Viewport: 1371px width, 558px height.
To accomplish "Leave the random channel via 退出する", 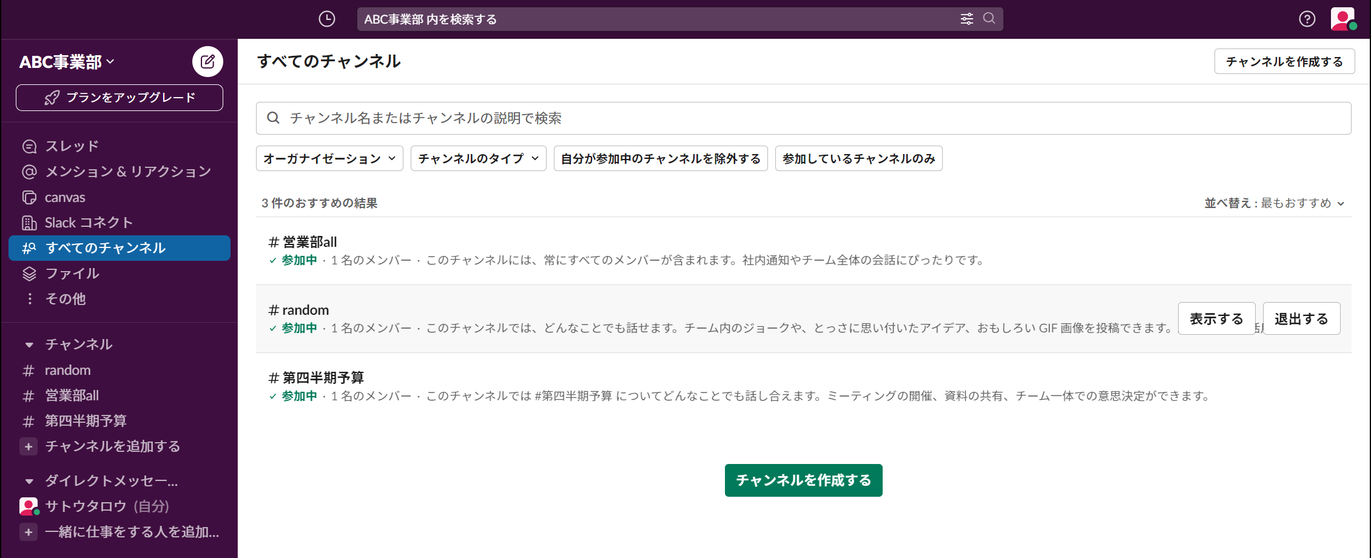I will click(x=1301, y=318).
